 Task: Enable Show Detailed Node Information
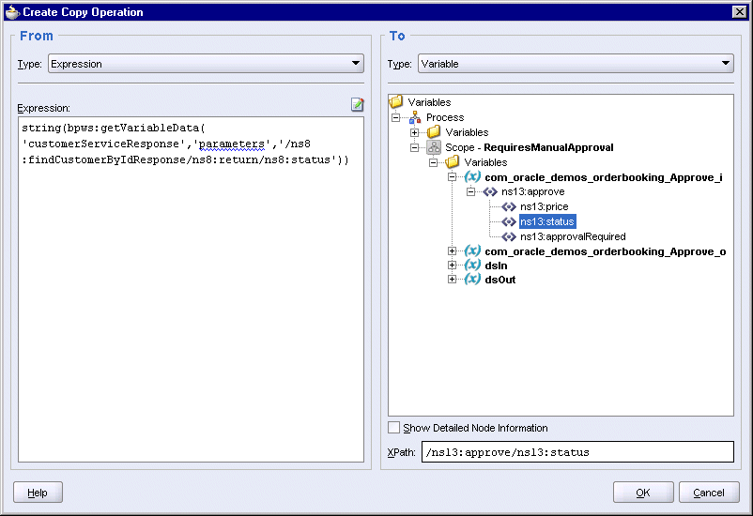point(393,427)
